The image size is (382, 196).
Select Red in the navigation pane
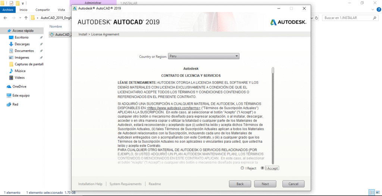(x=15, y=104)
